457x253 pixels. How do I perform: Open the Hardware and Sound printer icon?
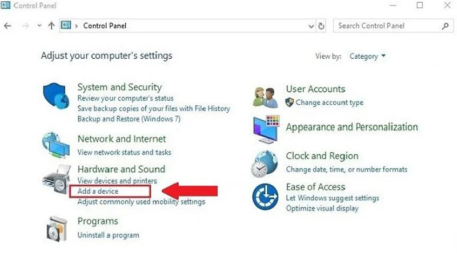(x=57, y=179)
